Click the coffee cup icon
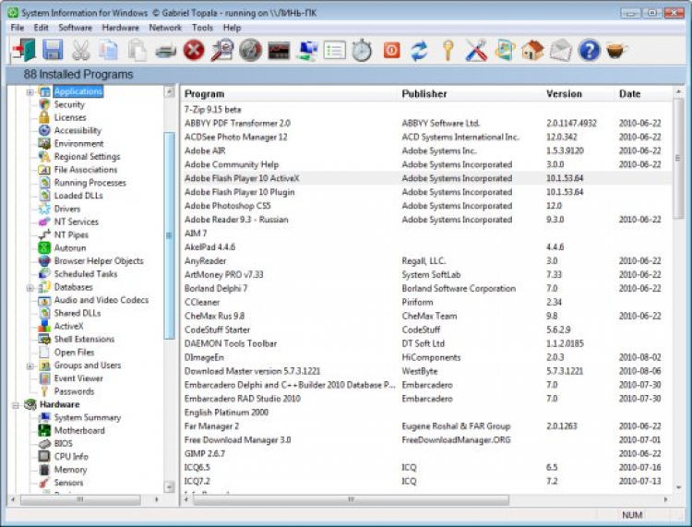Viewport: 692px width, 527px height. coord(616,51)
